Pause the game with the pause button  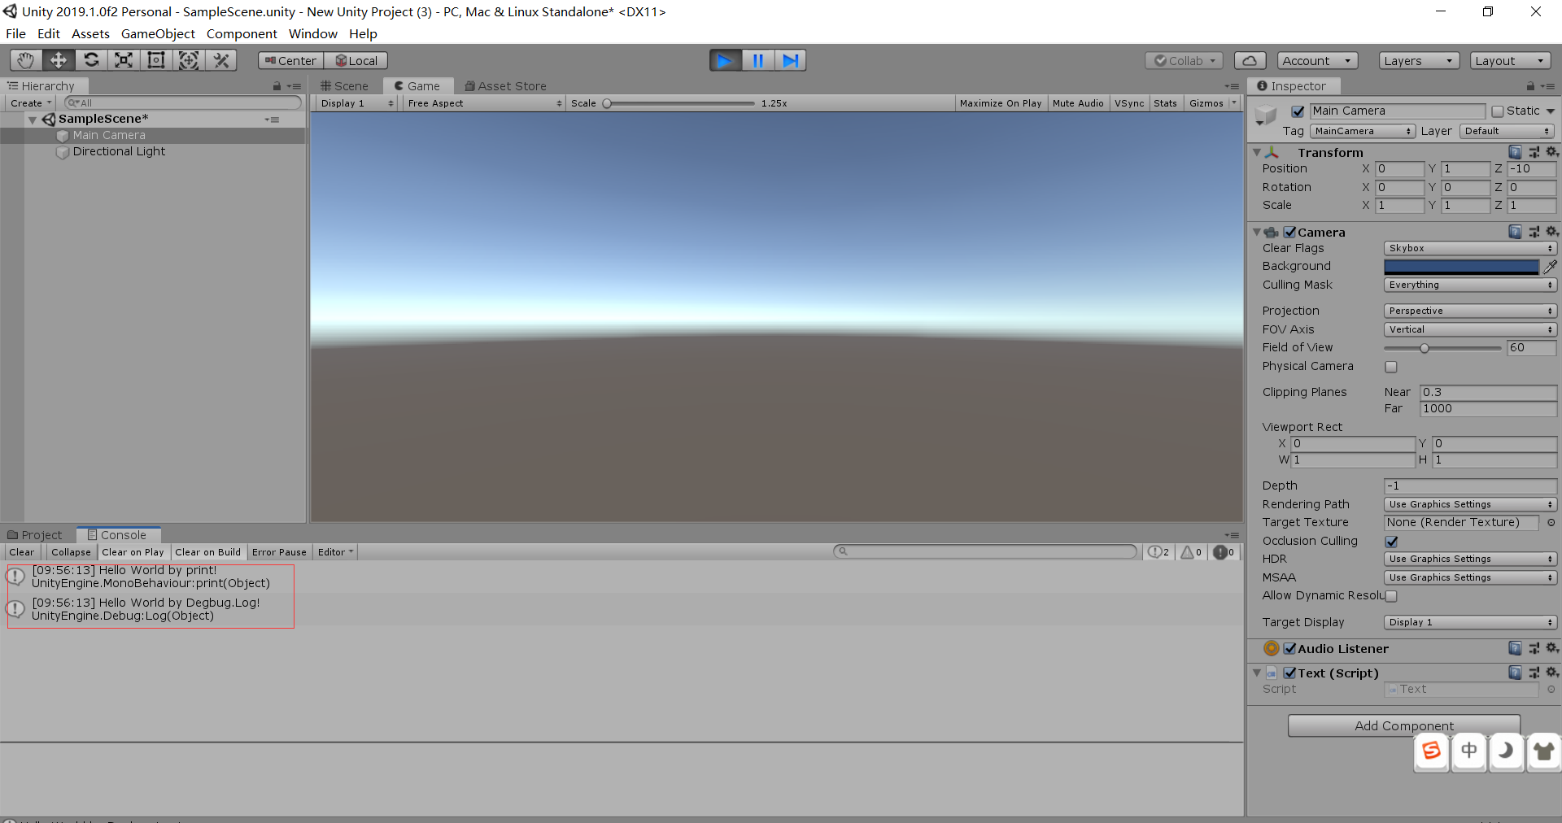(757, 59)
